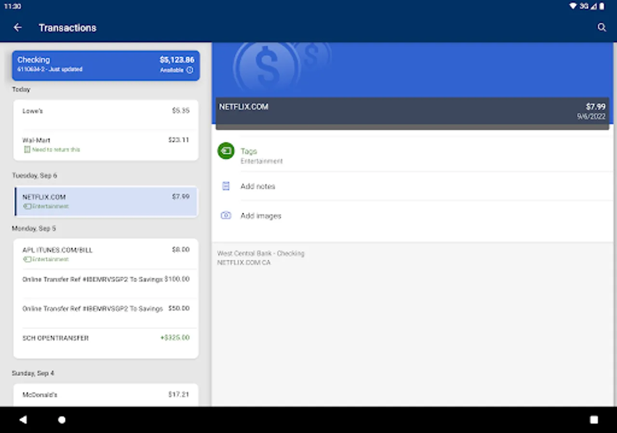
Task: Open the search magnifier icon
Action: click(x=602, y=27)
